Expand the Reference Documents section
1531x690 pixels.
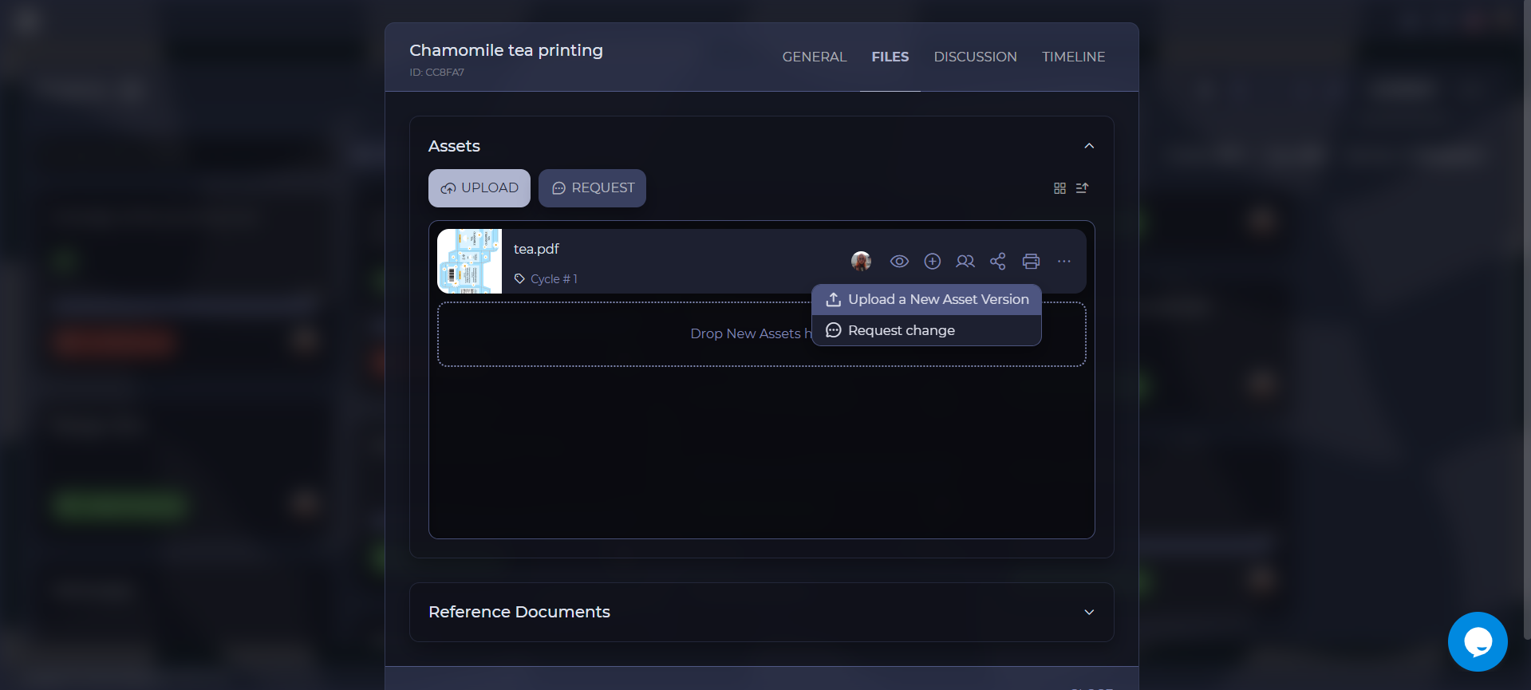(x=1089, y=612)
